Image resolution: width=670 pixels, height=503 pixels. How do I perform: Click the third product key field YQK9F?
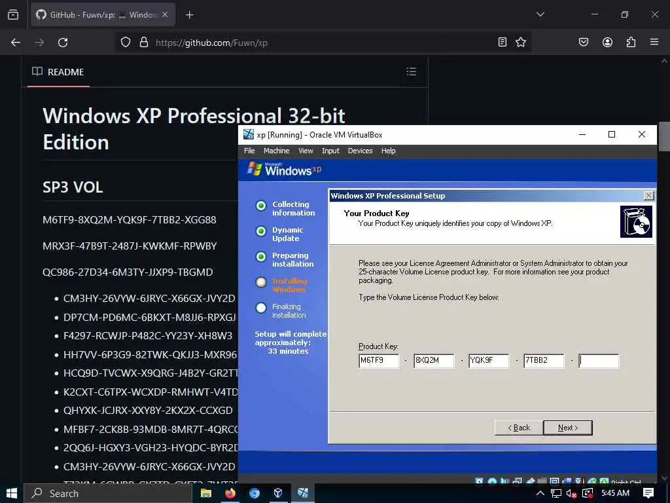point(489,361)
